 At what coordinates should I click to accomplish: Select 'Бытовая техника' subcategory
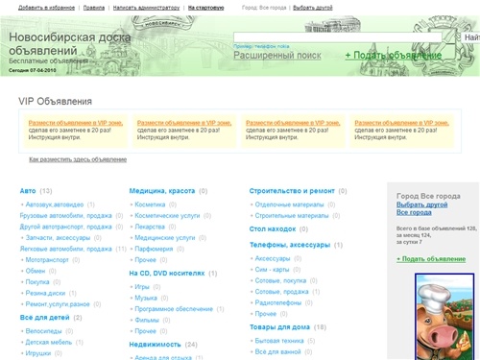pos(279,341)
